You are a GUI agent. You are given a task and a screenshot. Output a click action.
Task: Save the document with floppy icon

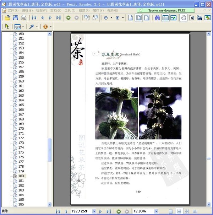tap(16, 18)
